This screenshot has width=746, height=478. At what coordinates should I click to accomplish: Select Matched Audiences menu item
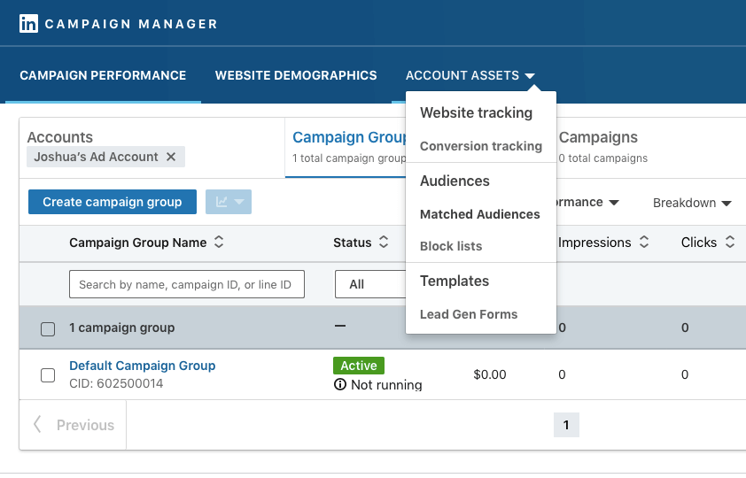(479, 214)
